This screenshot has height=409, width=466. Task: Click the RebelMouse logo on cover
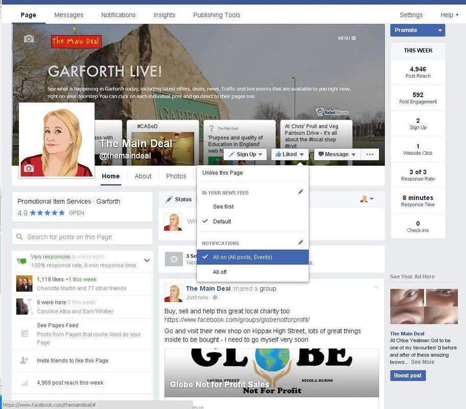click(332, 112)
